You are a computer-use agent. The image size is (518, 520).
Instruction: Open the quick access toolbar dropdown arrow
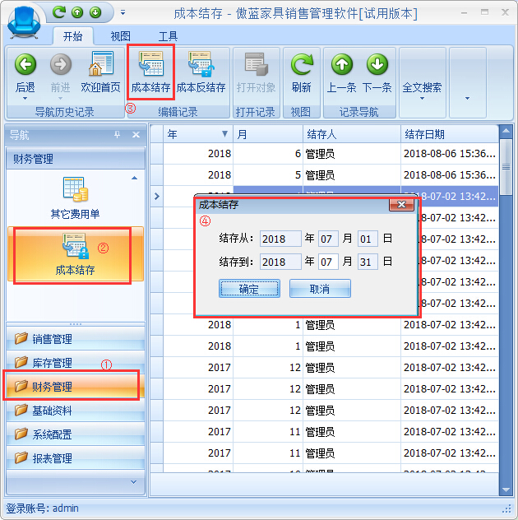coord(123,12)
